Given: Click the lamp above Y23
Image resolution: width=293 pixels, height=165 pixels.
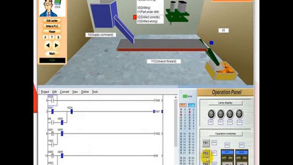Looking at the screenshot, I should (239, 114).
